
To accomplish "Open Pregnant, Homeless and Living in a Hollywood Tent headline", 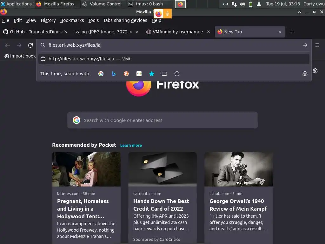I will pos(83,209).
